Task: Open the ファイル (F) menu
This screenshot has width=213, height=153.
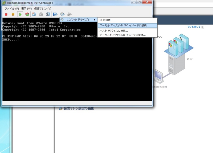Action: point(12,9)
